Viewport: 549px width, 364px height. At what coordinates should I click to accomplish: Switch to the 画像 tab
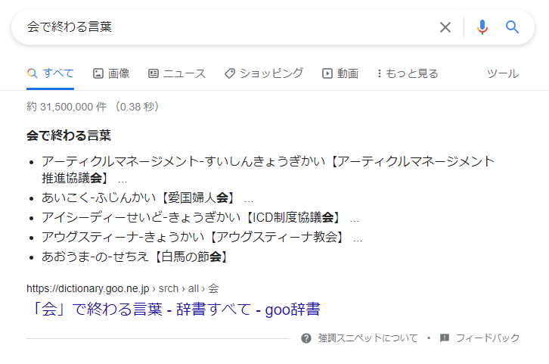111,73
